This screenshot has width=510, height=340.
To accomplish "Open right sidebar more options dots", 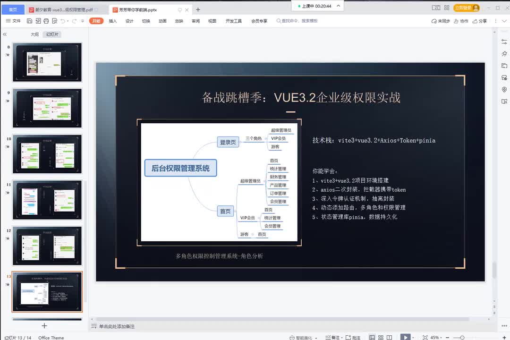I will 504,326.
